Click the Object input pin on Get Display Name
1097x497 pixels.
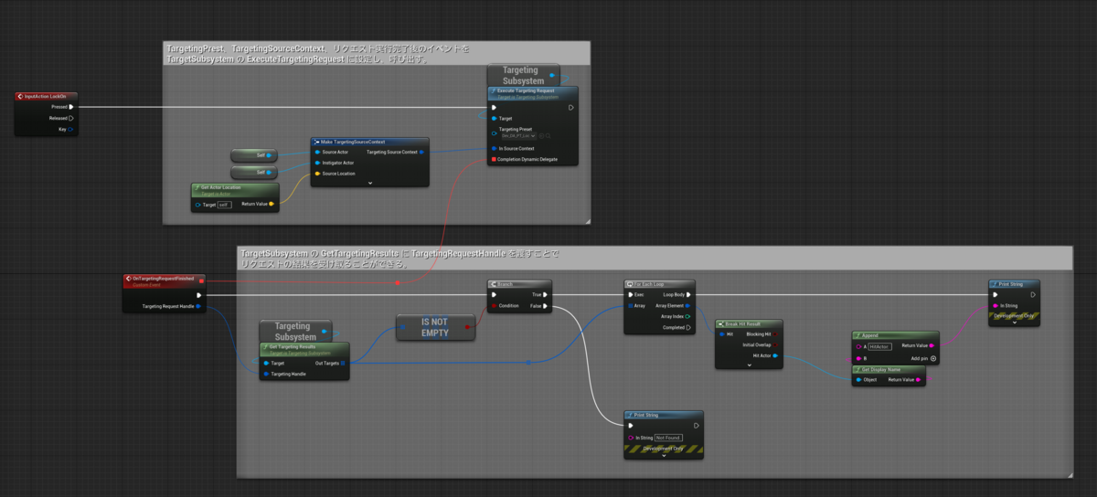point(857,380)
